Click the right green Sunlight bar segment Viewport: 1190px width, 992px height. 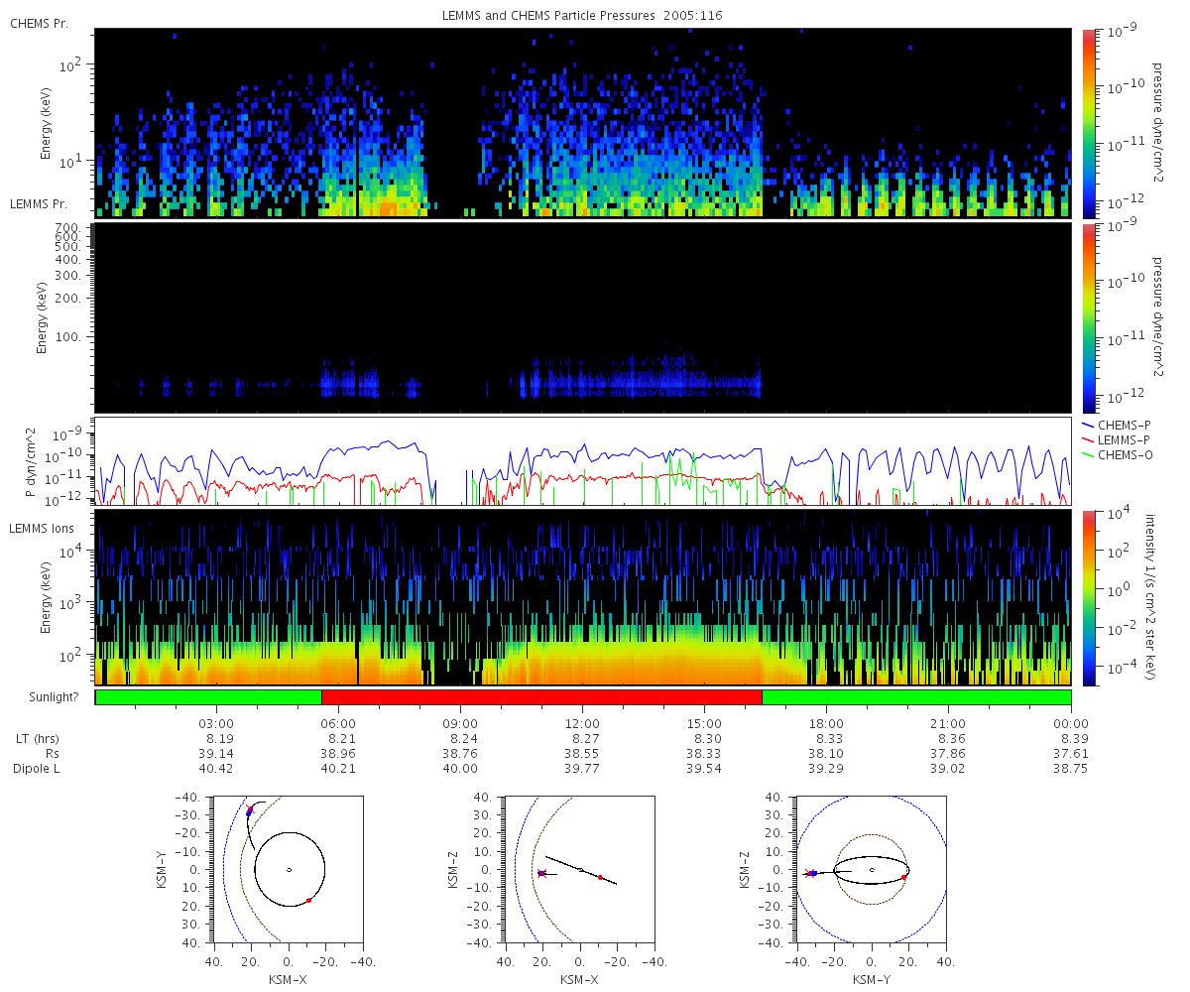[916, 697]
